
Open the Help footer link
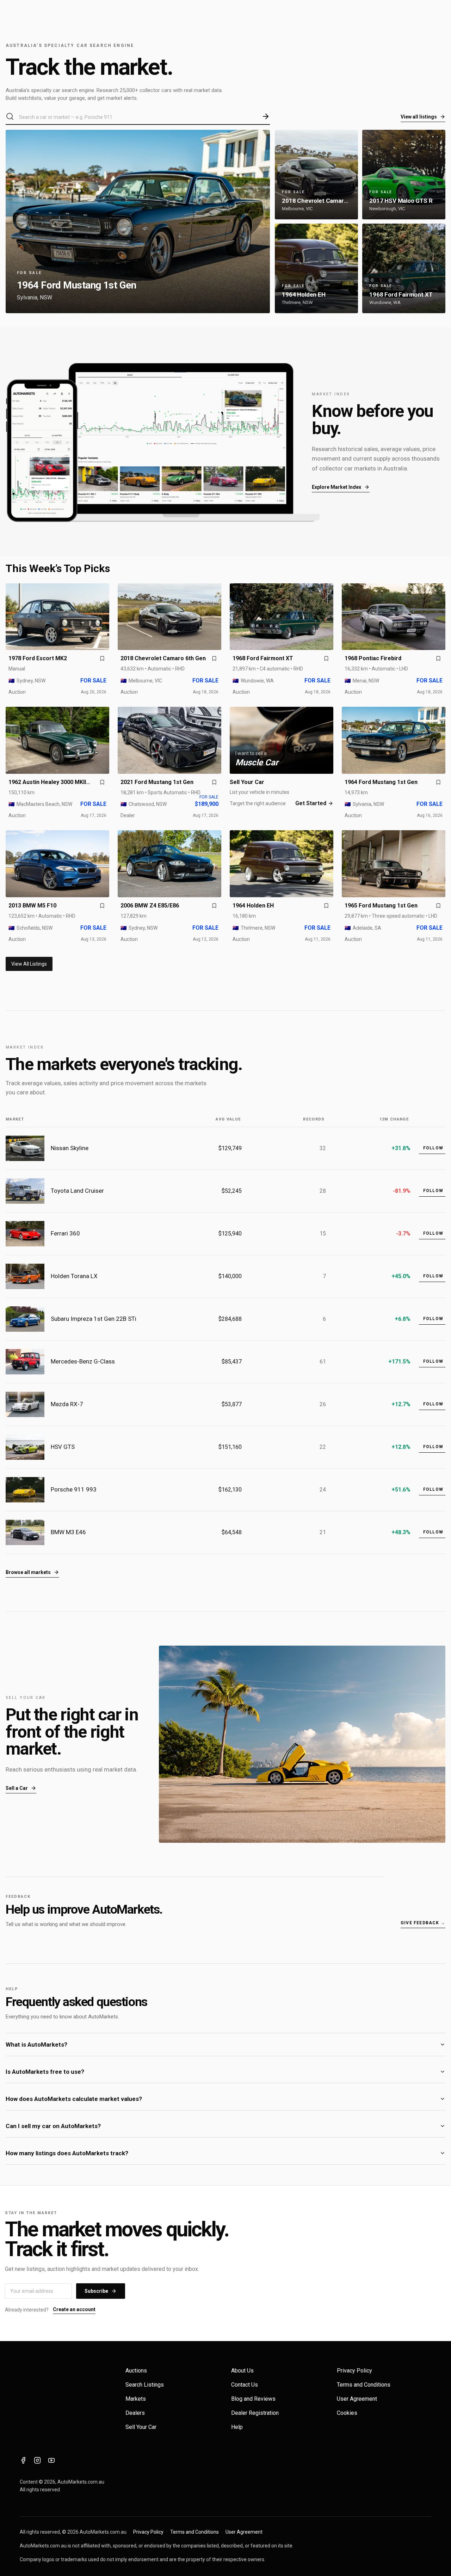237,2427
